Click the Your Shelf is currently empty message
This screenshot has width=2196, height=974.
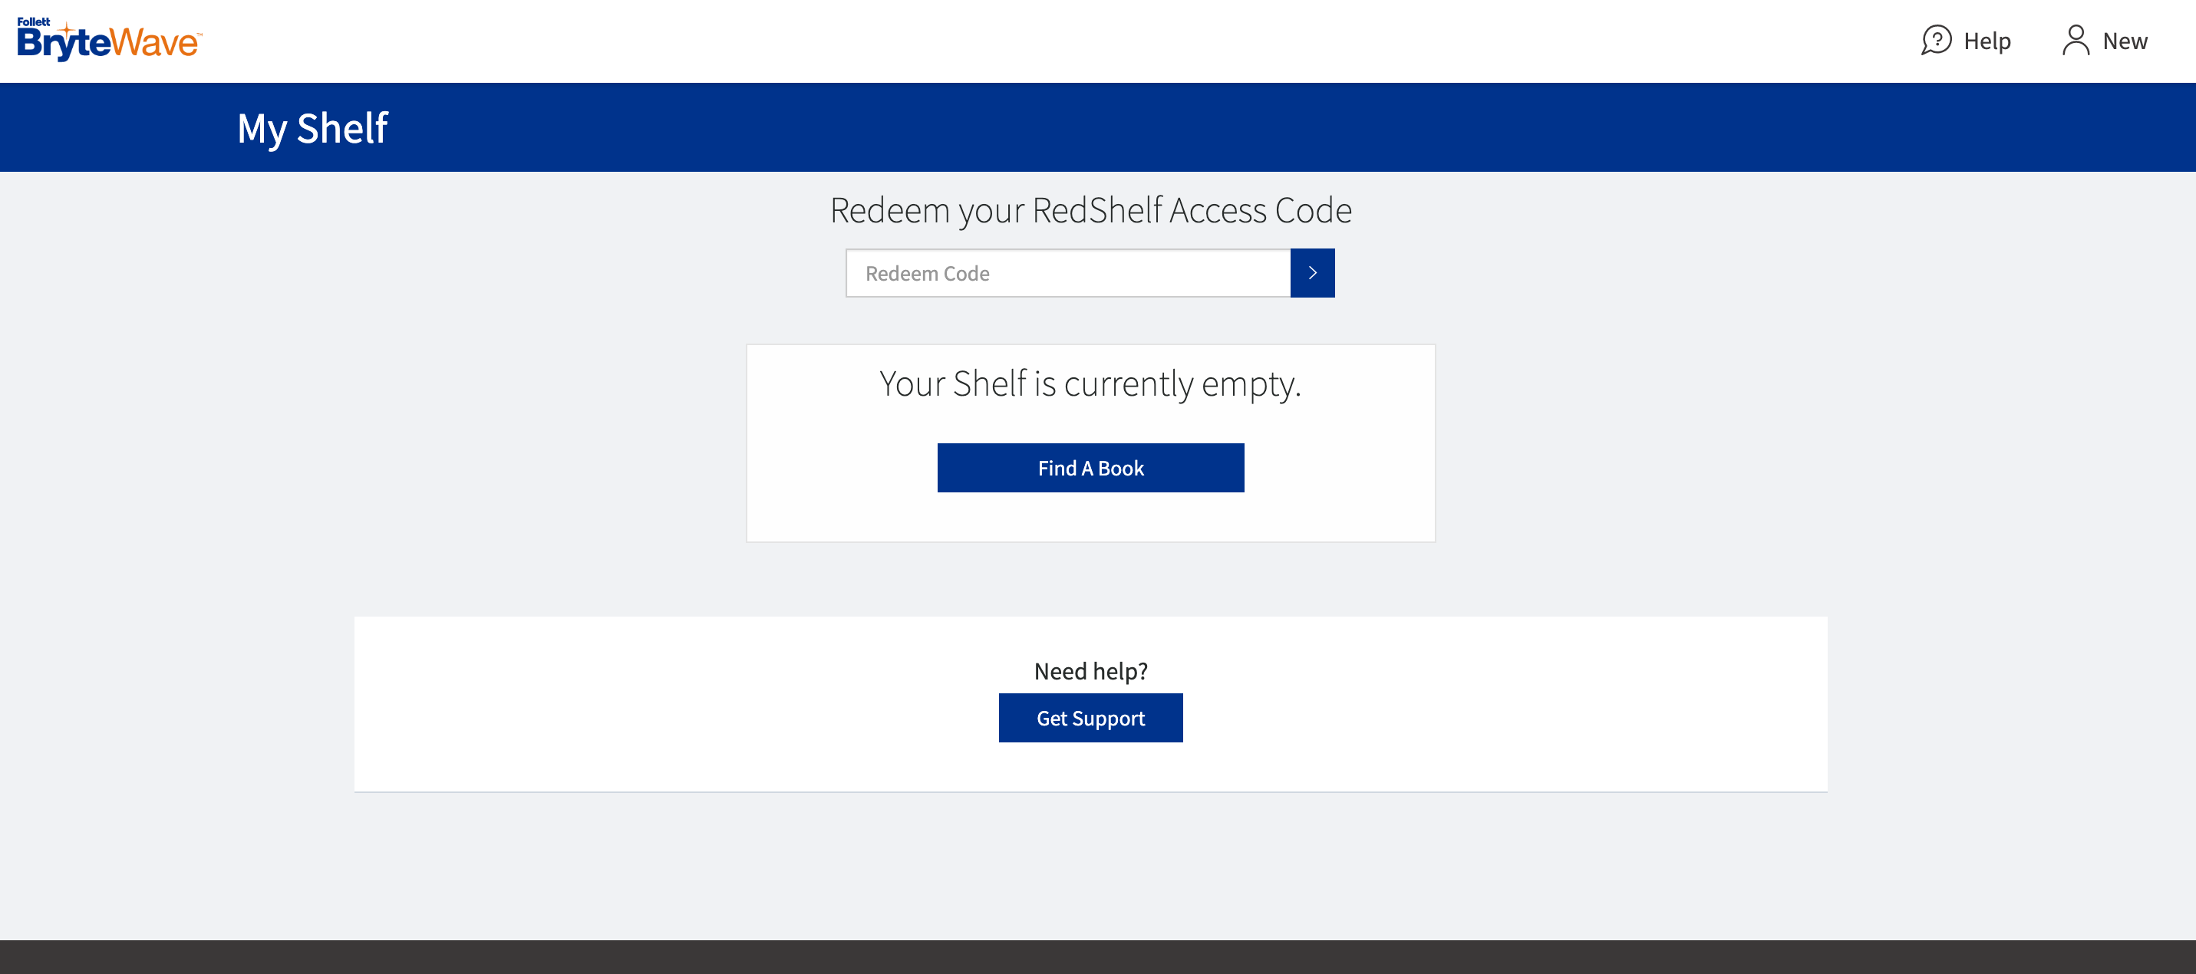[1090, 383]
